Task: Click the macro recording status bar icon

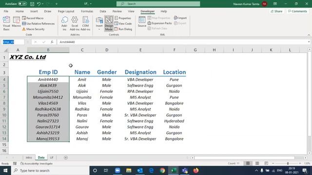Action: (x=15, y=163)
